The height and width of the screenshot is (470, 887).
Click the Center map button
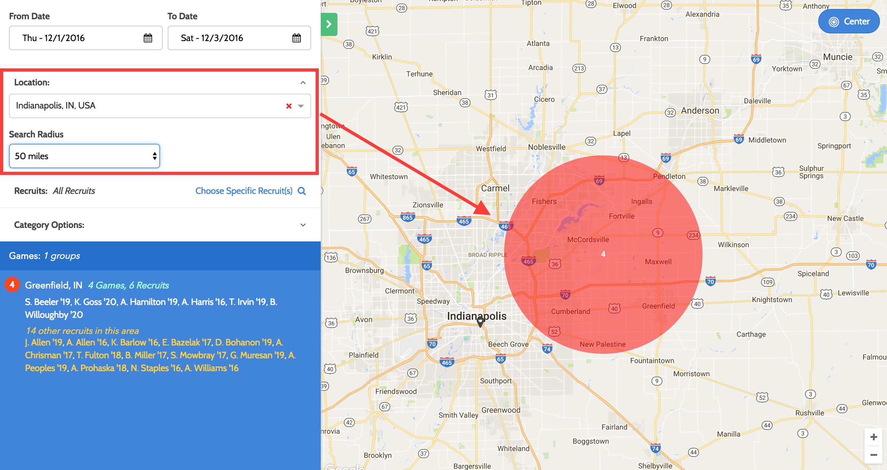[848, 21]
